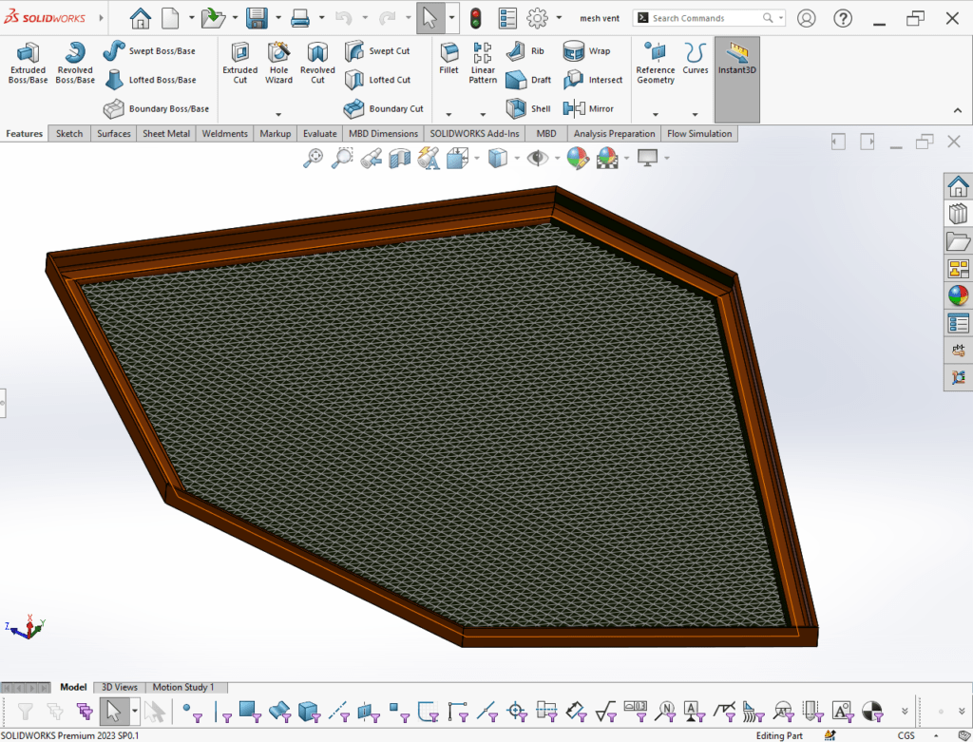973x742 pixels.
Task: Apply the Fillet feature tool
Action: [x=448, y=58]
